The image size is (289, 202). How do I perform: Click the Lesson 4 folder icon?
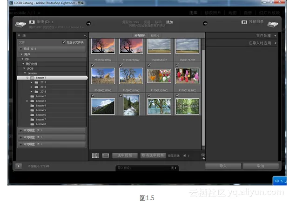32,106
